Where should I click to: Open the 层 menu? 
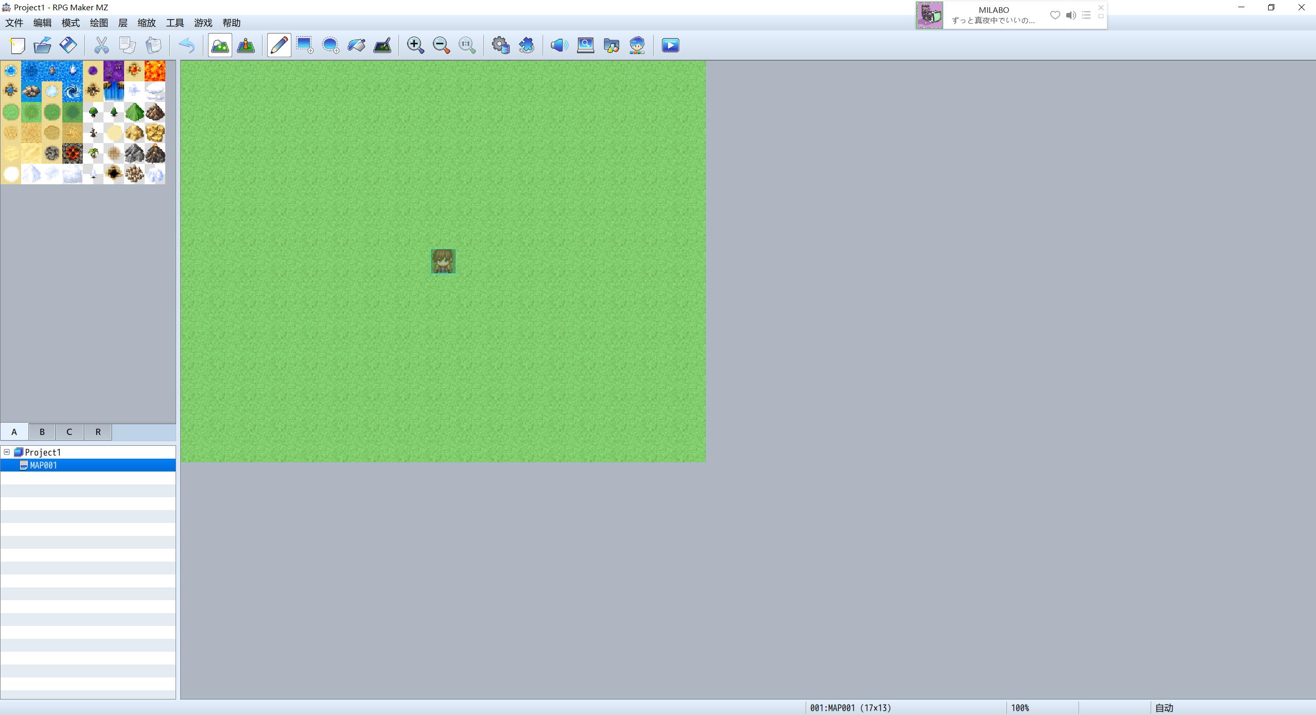coord(123,23)
